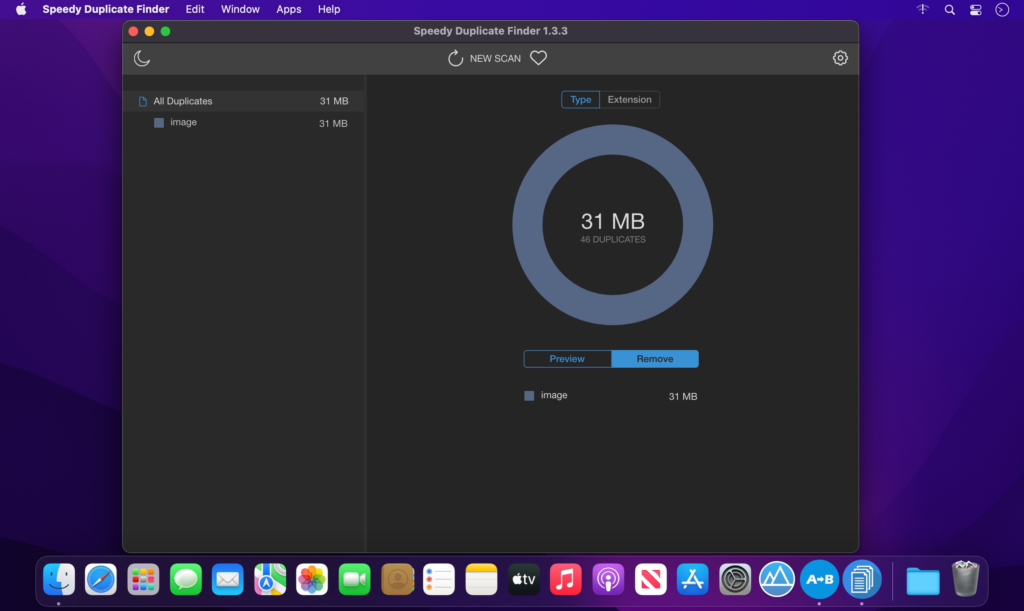Open the A→B renamer app in dock
This screenshot has width=1024, height=611.
click(x=819, y=579)
